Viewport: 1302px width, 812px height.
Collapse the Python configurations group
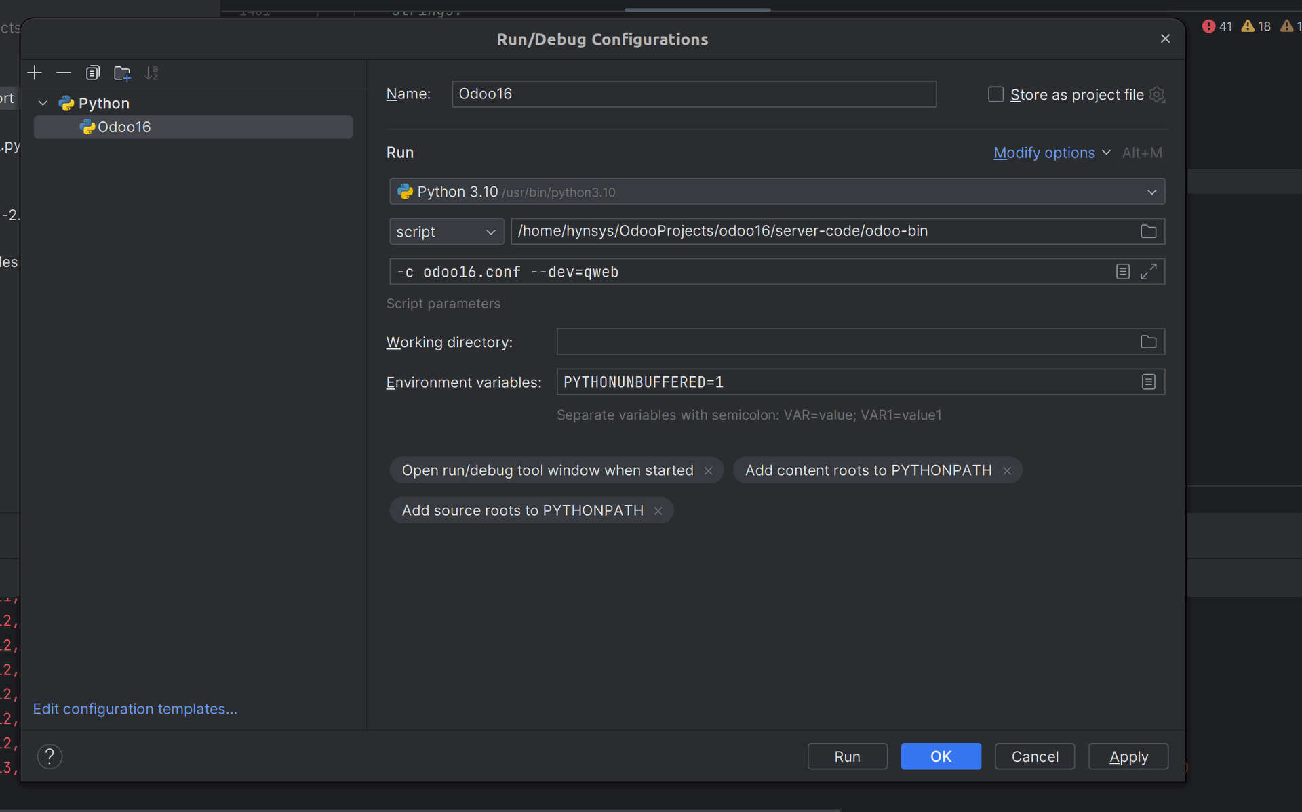pos(43,103)
